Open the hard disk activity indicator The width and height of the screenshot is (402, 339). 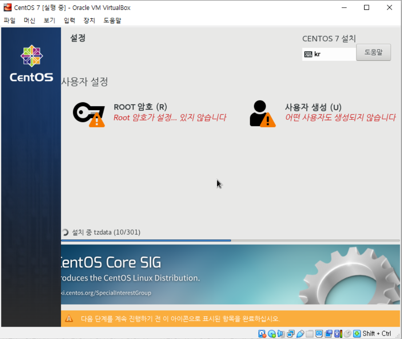coord(262,334)
